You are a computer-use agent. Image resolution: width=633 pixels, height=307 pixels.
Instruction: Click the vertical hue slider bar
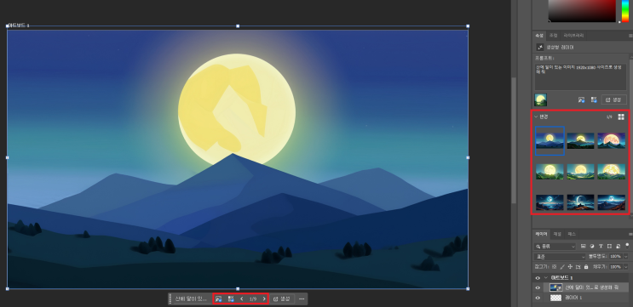625,11
